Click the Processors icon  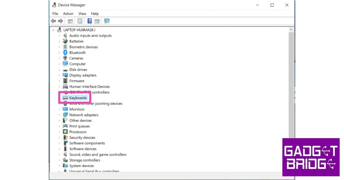coord(65,132)
